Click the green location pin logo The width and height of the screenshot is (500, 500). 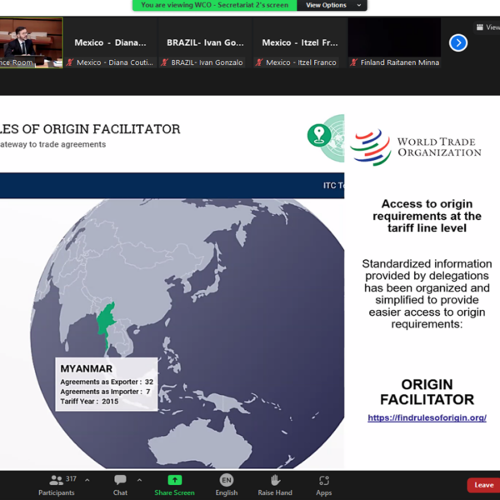click(x=319, y=135)
